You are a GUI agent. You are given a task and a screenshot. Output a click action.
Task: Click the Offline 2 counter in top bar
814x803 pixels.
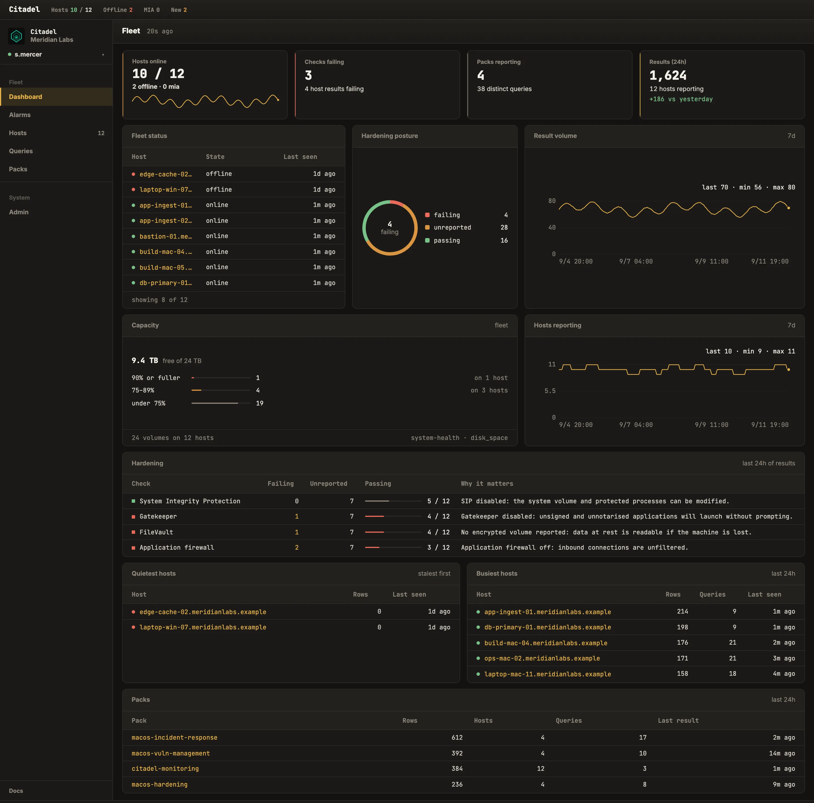118,10
